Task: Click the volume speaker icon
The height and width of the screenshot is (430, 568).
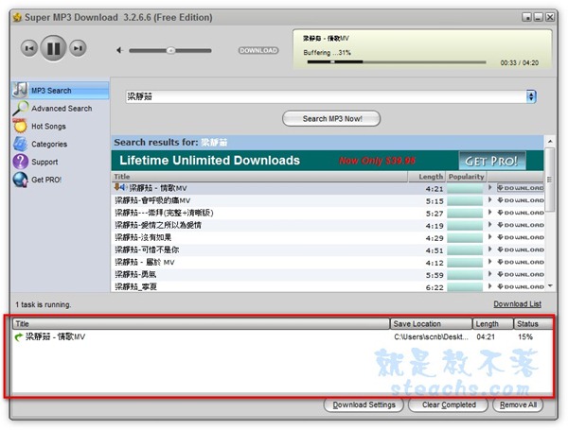Action: click(119, 50)
